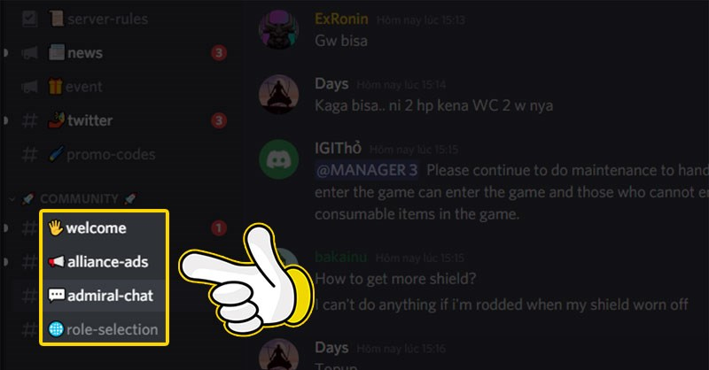This screenshot has width=709, height=370.
Task: Open the alliance-ads channel
Action: click(x=104, y=262)
